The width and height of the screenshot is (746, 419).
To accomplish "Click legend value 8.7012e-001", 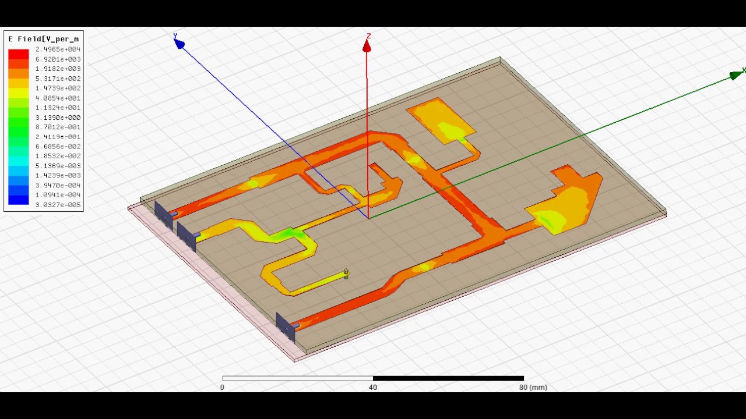I will click(58, 127).
